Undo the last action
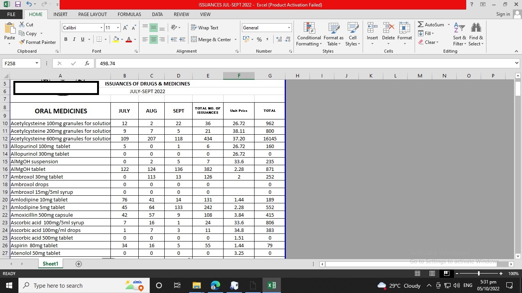Screen dimensions: 522x293 click(29, 5)
